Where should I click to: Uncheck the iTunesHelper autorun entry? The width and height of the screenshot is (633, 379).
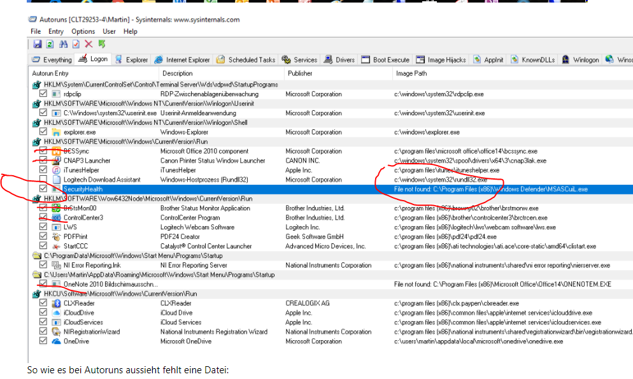pyautogui.click(x=43, y=169)
